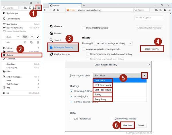Toggle Remember browsing and download history
The height and width of the screenshot is (135, 172).
[87, 54]
